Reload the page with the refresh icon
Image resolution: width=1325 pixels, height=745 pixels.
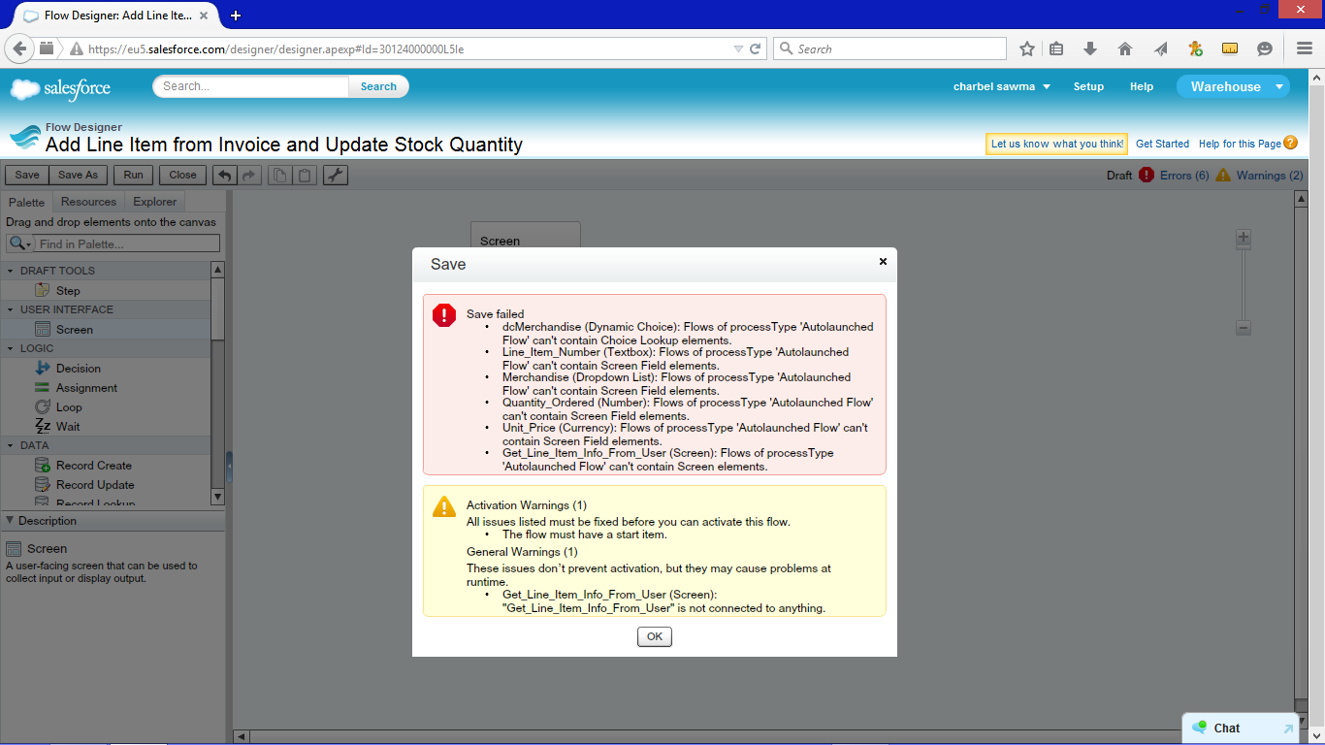tap(756, 49)
